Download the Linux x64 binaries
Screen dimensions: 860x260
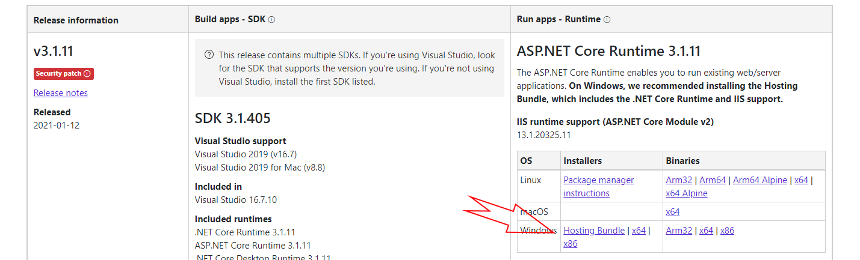pyautogui.click(x=801, y=180)
